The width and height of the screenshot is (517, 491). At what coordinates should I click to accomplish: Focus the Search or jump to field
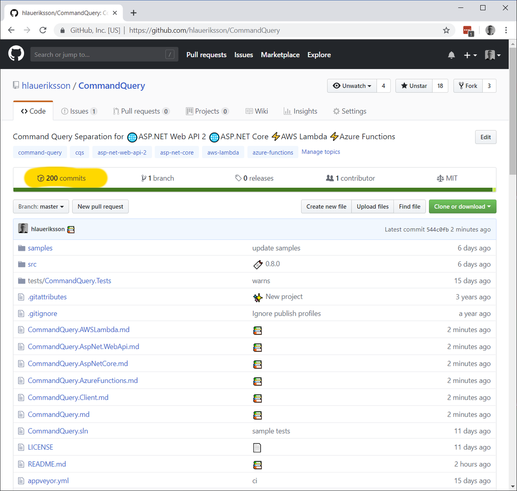(x=104, y=55)
